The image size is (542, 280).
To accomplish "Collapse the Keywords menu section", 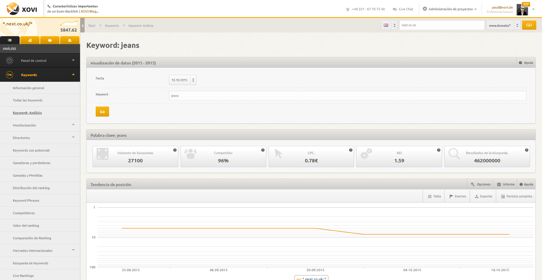I will click(x=73, y=75).
